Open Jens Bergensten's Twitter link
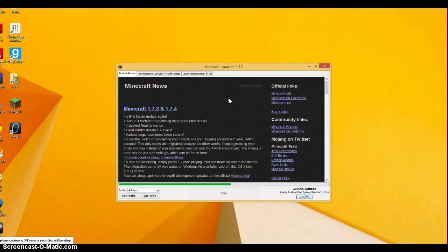448x252 pixels. tap(284, 151)
